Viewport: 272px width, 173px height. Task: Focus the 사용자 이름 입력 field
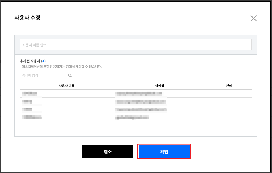pos(136,45)
